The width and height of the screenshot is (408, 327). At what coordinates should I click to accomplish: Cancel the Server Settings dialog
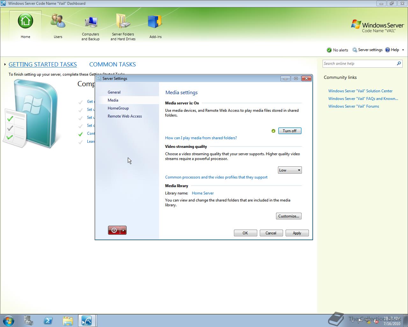(271, 233)
